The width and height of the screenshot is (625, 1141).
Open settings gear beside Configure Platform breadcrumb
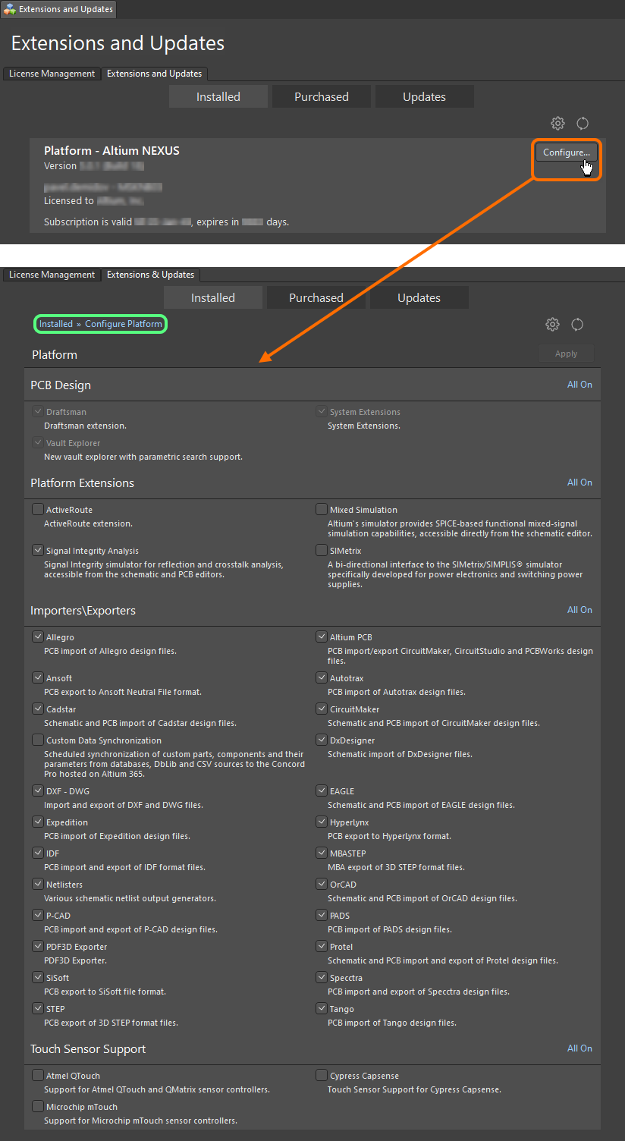click(552, 325)
